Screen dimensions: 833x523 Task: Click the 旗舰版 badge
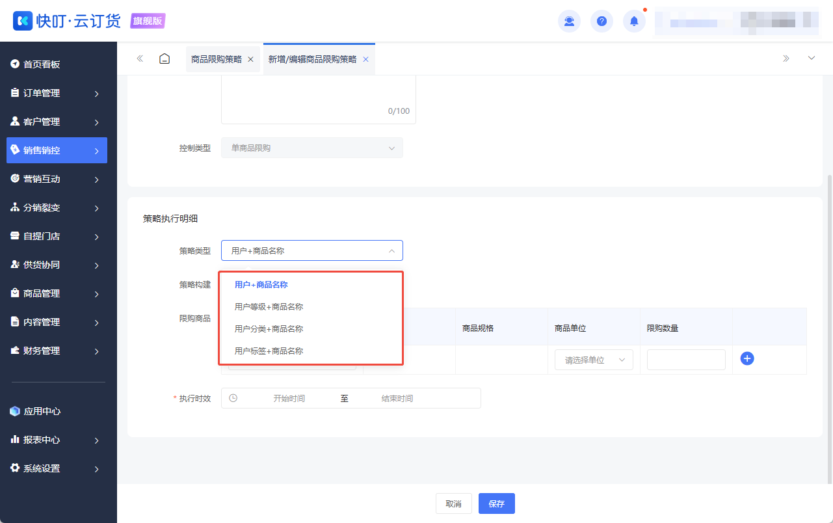click(x=148, y=21)
